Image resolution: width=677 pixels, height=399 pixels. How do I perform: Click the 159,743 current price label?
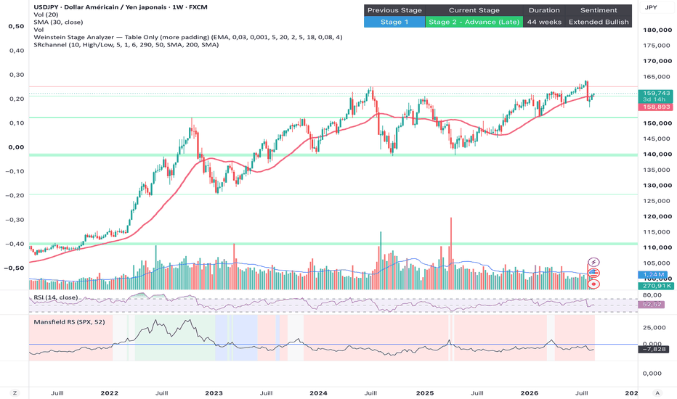(x=655, y=93)
